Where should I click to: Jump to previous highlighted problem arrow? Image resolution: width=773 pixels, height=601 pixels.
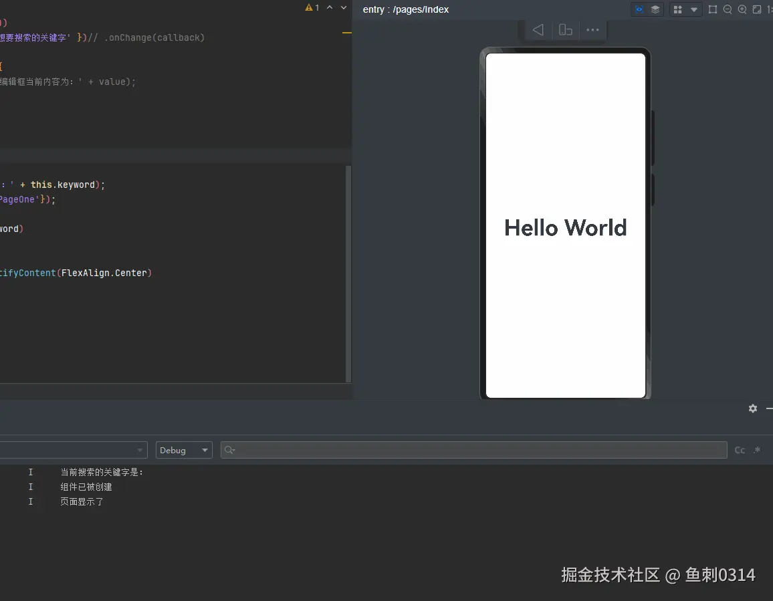[330, 7]
